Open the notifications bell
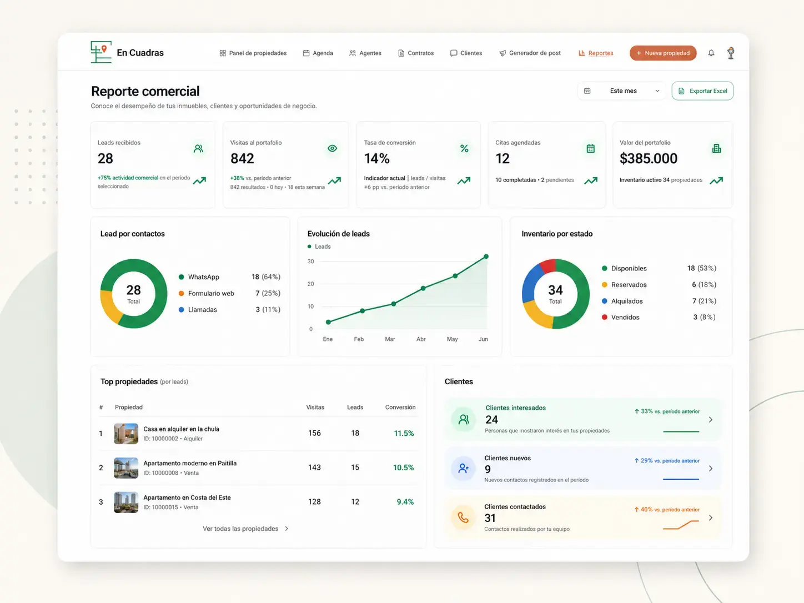804x603 pixels. click(x=711, y=53)
